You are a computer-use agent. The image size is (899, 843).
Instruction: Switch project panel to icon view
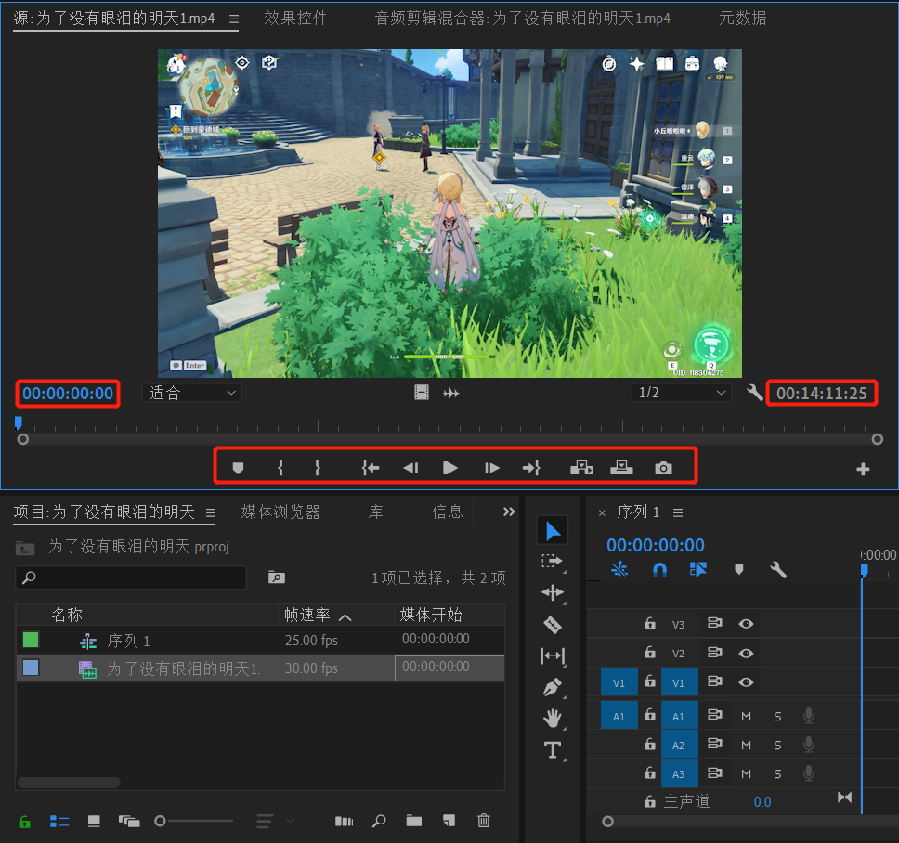click(x=94, y=822)
